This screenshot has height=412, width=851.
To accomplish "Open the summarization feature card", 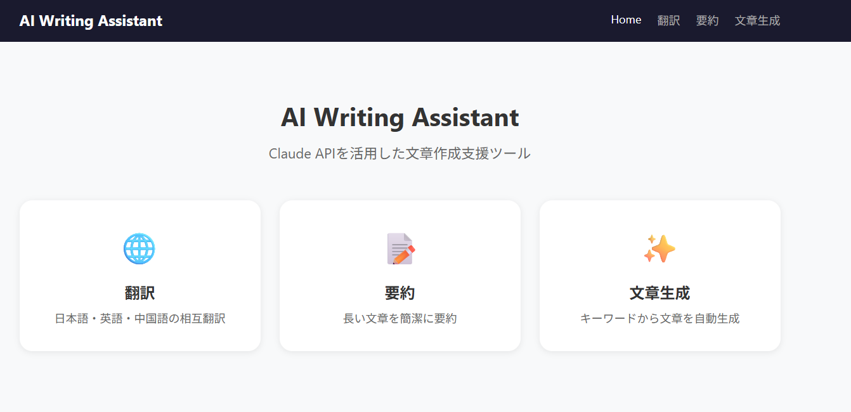I will click(400, 276).
